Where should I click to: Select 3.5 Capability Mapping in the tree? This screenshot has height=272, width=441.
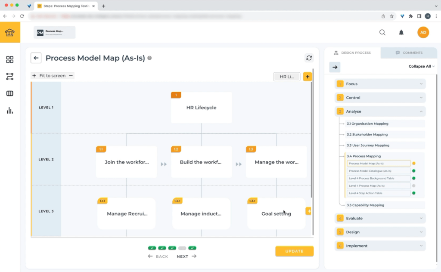365,205
